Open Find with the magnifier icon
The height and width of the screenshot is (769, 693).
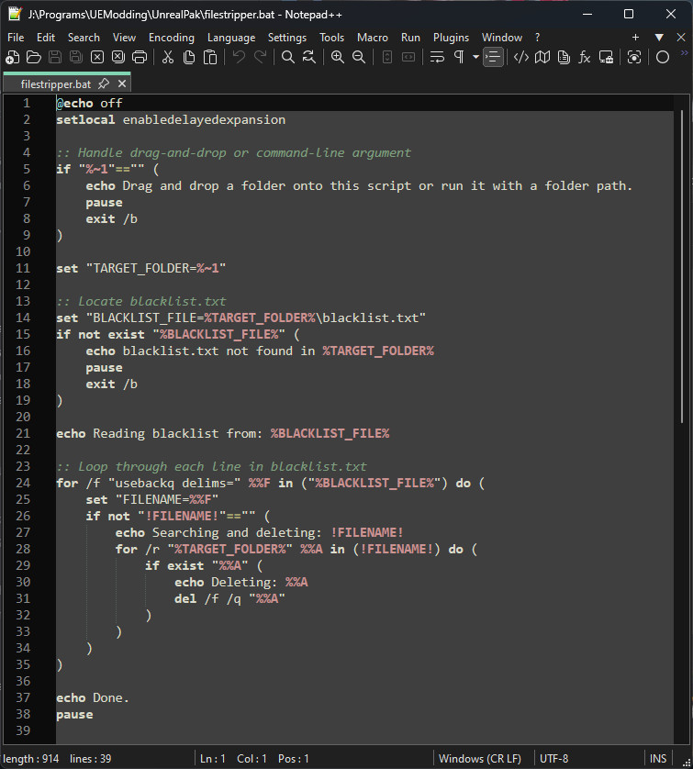coord(288,57)
